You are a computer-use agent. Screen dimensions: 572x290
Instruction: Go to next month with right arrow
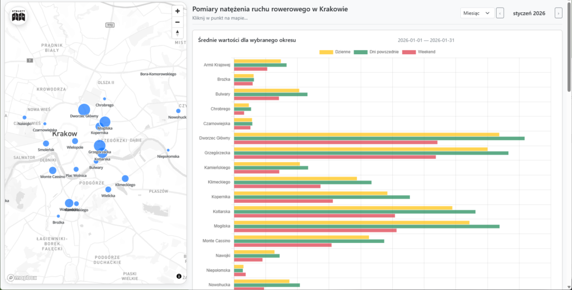click(x=557, y=13)
